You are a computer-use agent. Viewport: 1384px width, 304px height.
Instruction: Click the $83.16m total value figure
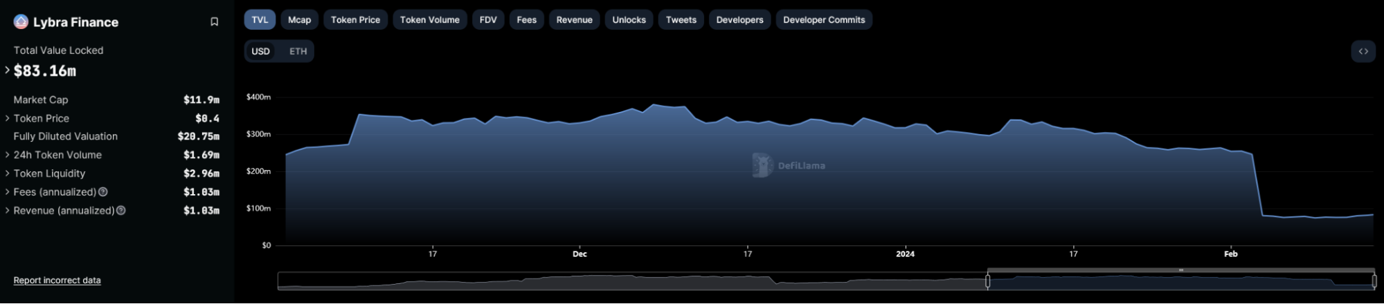[45, 70]
